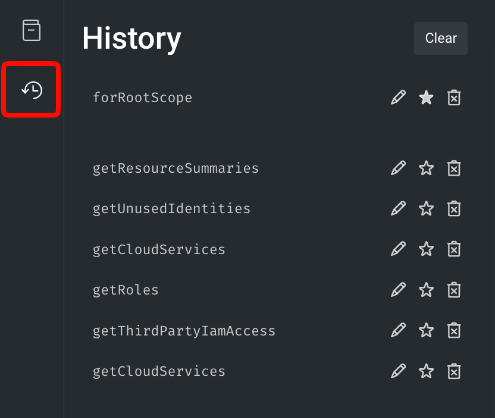Open the documentation book sidebar icon

click(32, 30)
